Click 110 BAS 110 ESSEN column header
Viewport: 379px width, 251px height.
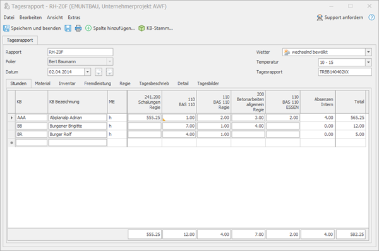283,102
